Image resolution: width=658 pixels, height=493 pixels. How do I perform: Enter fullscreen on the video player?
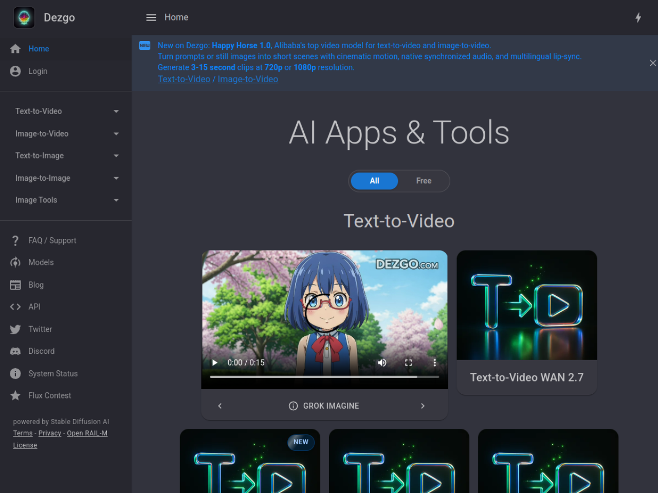409,363
